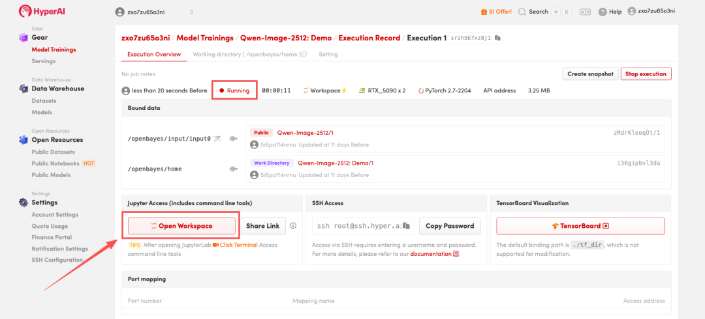Click the Create snapshot button
The width and height of the screenshot is (705, 319).
click(x=589, y=74)
